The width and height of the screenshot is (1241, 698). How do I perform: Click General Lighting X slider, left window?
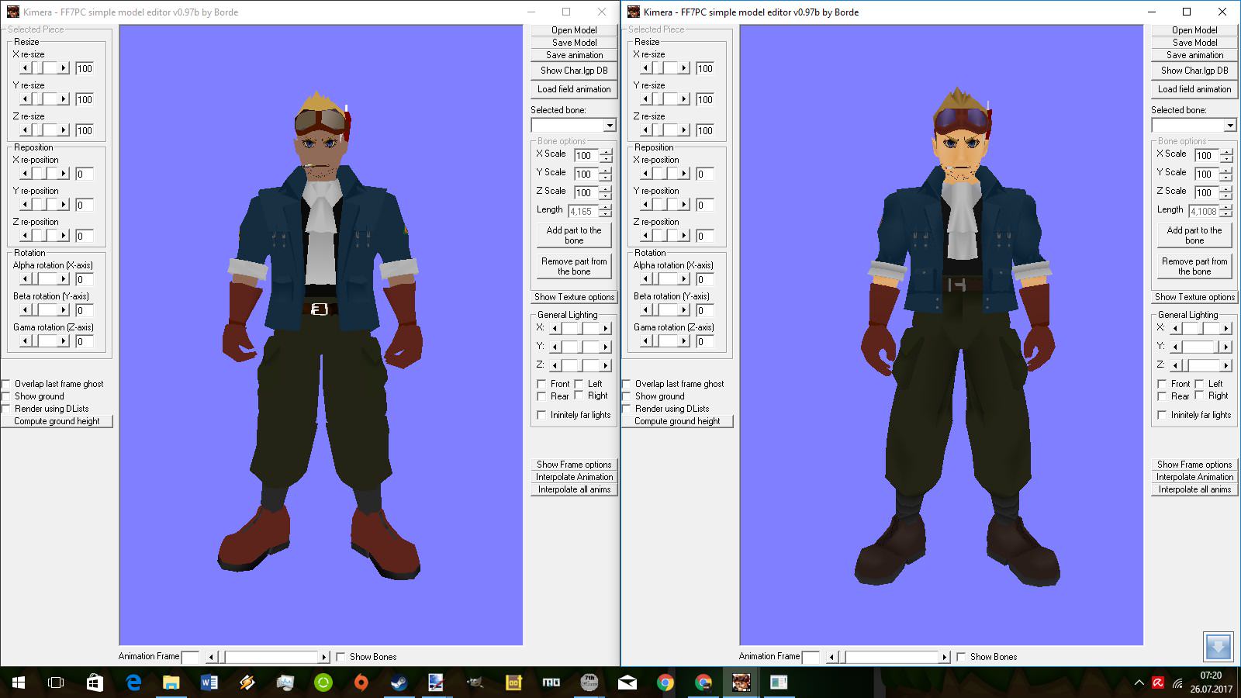tap(581, 329)
